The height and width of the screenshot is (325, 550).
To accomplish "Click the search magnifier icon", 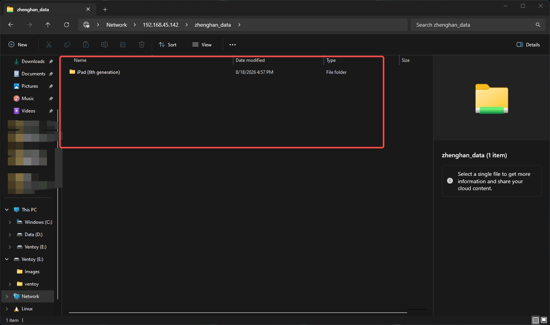I will pyautogui.click(x=538, y=25).
